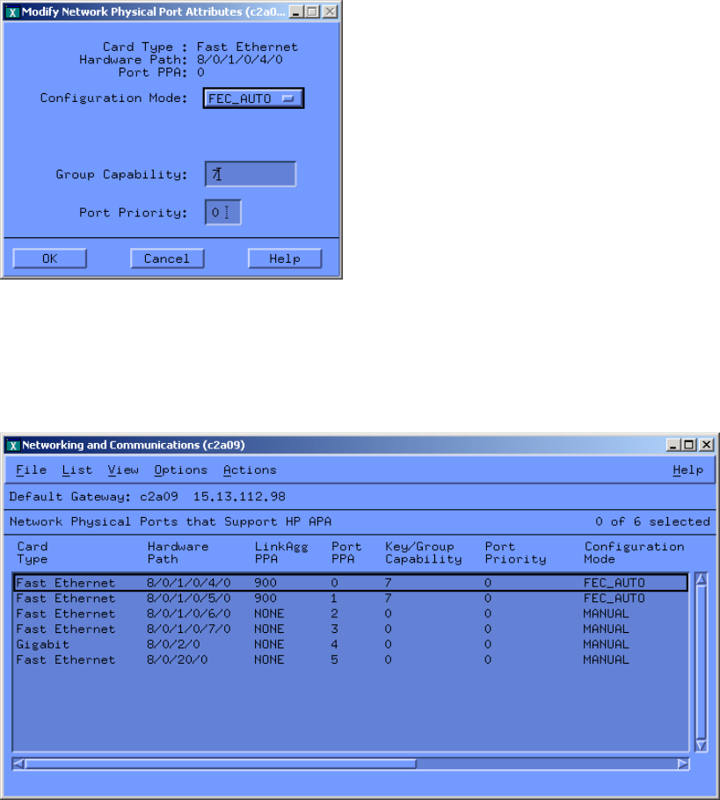Open the File menu
The image size is (720, 800).
[31, 470]
